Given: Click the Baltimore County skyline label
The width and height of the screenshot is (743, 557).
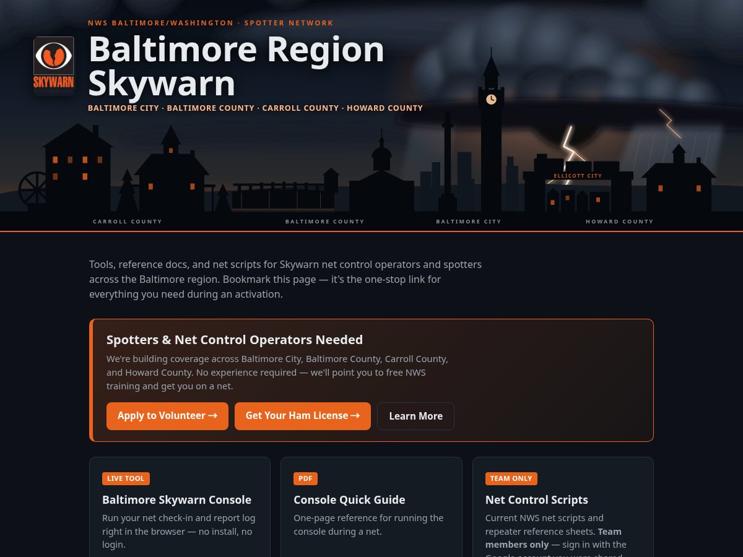Looking at the screenshot, I should (x=325, y=222).
